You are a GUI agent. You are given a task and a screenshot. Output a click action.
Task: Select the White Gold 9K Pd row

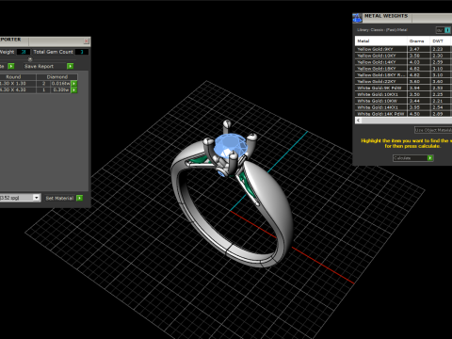click(403, 88)
